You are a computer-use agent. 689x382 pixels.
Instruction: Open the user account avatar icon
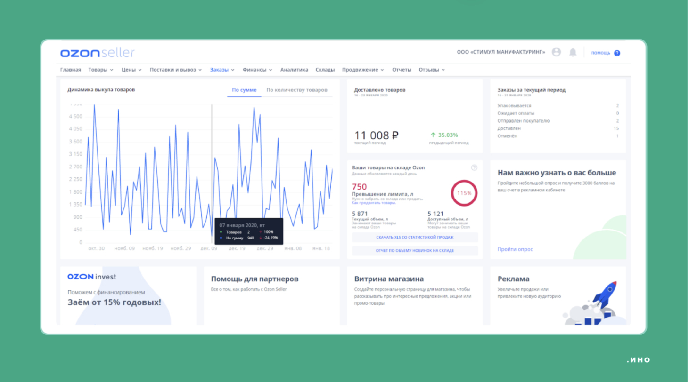coord(557,52)
